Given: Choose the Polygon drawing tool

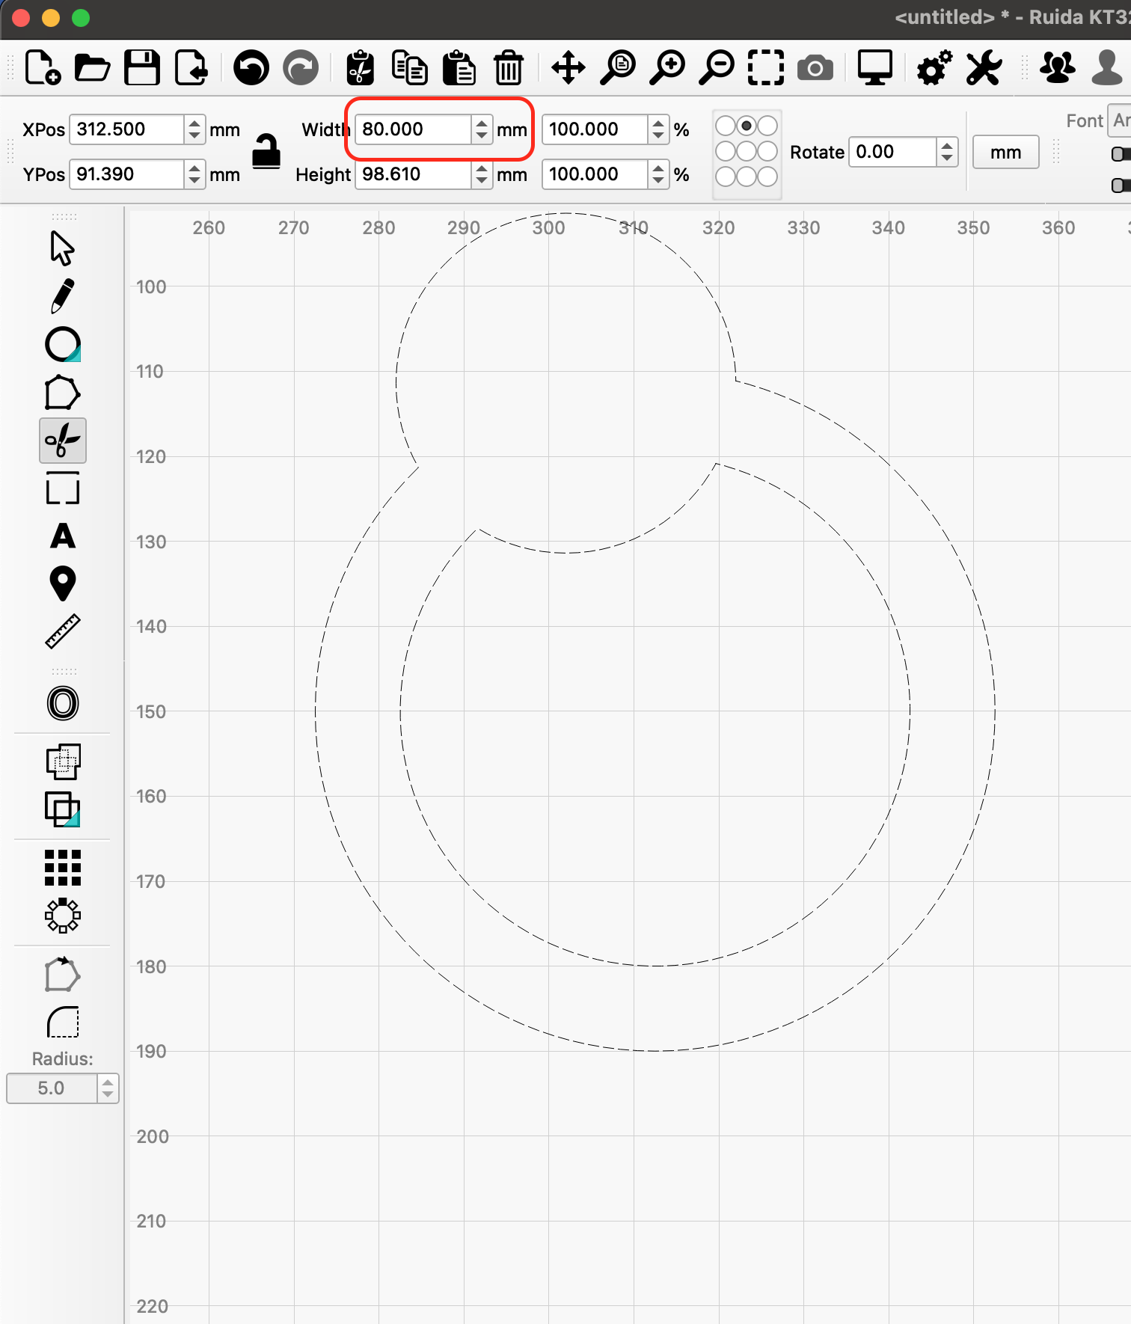Looking at the screenshot, I should [x=63, y=393].
